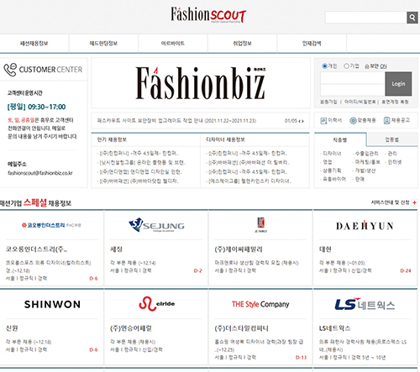Open the fashion job info (패션채용정보) menu

click(x=34, y=44)
